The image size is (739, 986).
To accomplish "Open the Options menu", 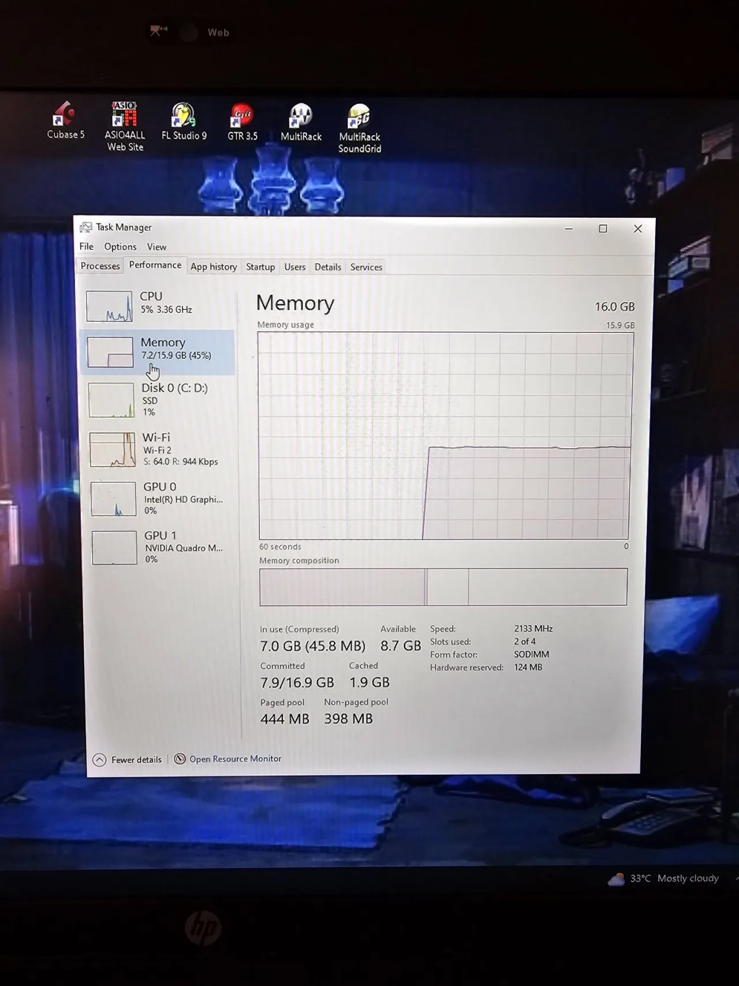I will [120, 247].
